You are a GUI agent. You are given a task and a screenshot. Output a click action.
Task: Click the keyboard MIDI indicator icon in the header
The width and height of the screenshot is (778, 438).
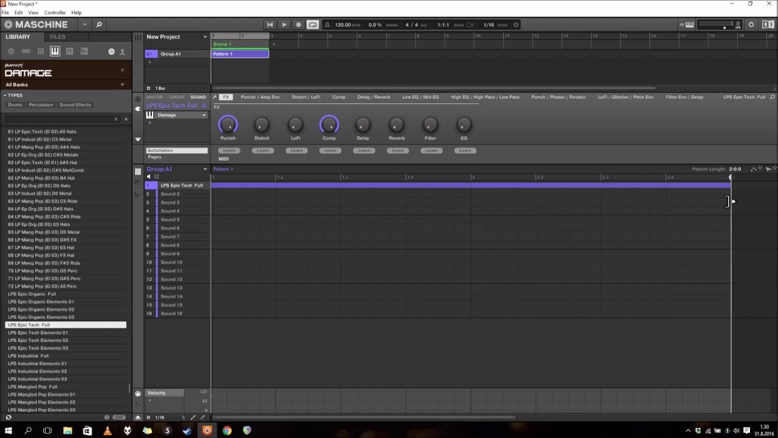689,25
